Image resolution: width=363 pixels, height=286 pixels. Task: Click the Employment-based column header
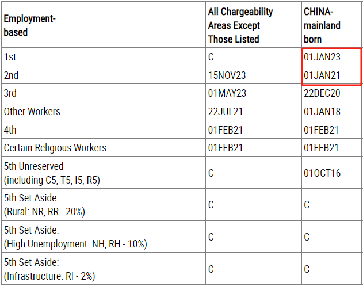pyautogui.click(x=29, y=25)
